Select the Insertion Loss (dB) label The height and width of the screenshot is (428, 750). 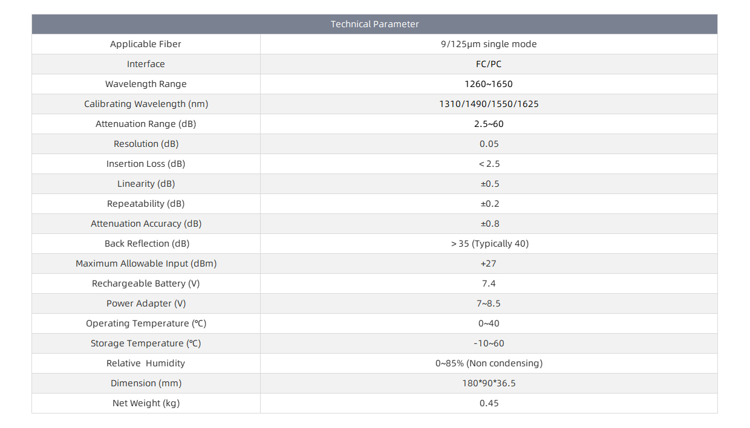click(146, 164)
